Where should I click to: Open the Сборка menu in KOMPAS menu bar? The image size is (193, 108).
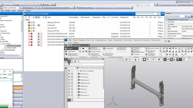(x=110, y=40)
